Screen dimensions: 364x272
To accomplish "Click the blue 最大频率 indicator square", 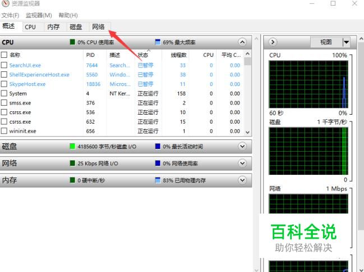I will pos(158,42).
